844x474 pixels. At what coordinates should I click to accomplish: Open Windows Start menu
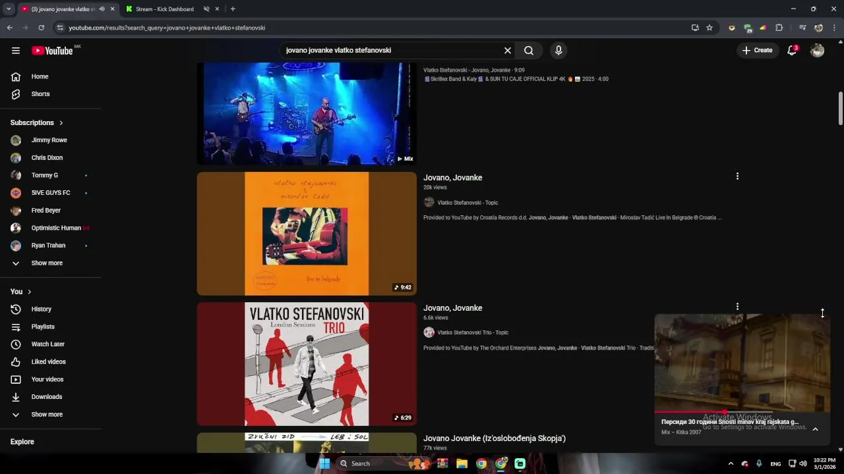point(324,463)
